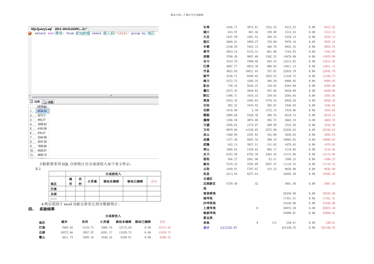Click the red 合计 header in 表2
The image size is (374, 264).
pos(154,181)
